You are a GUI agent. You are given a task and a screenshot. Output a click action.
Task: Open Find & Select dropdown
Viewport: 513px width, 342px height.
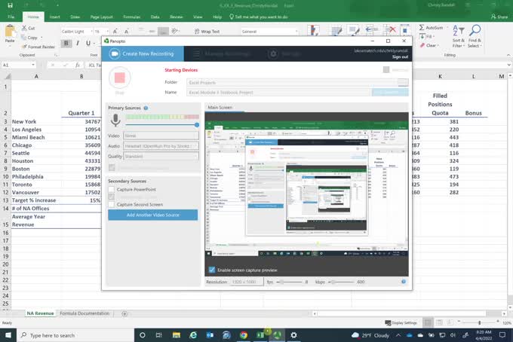pos(475,36)
